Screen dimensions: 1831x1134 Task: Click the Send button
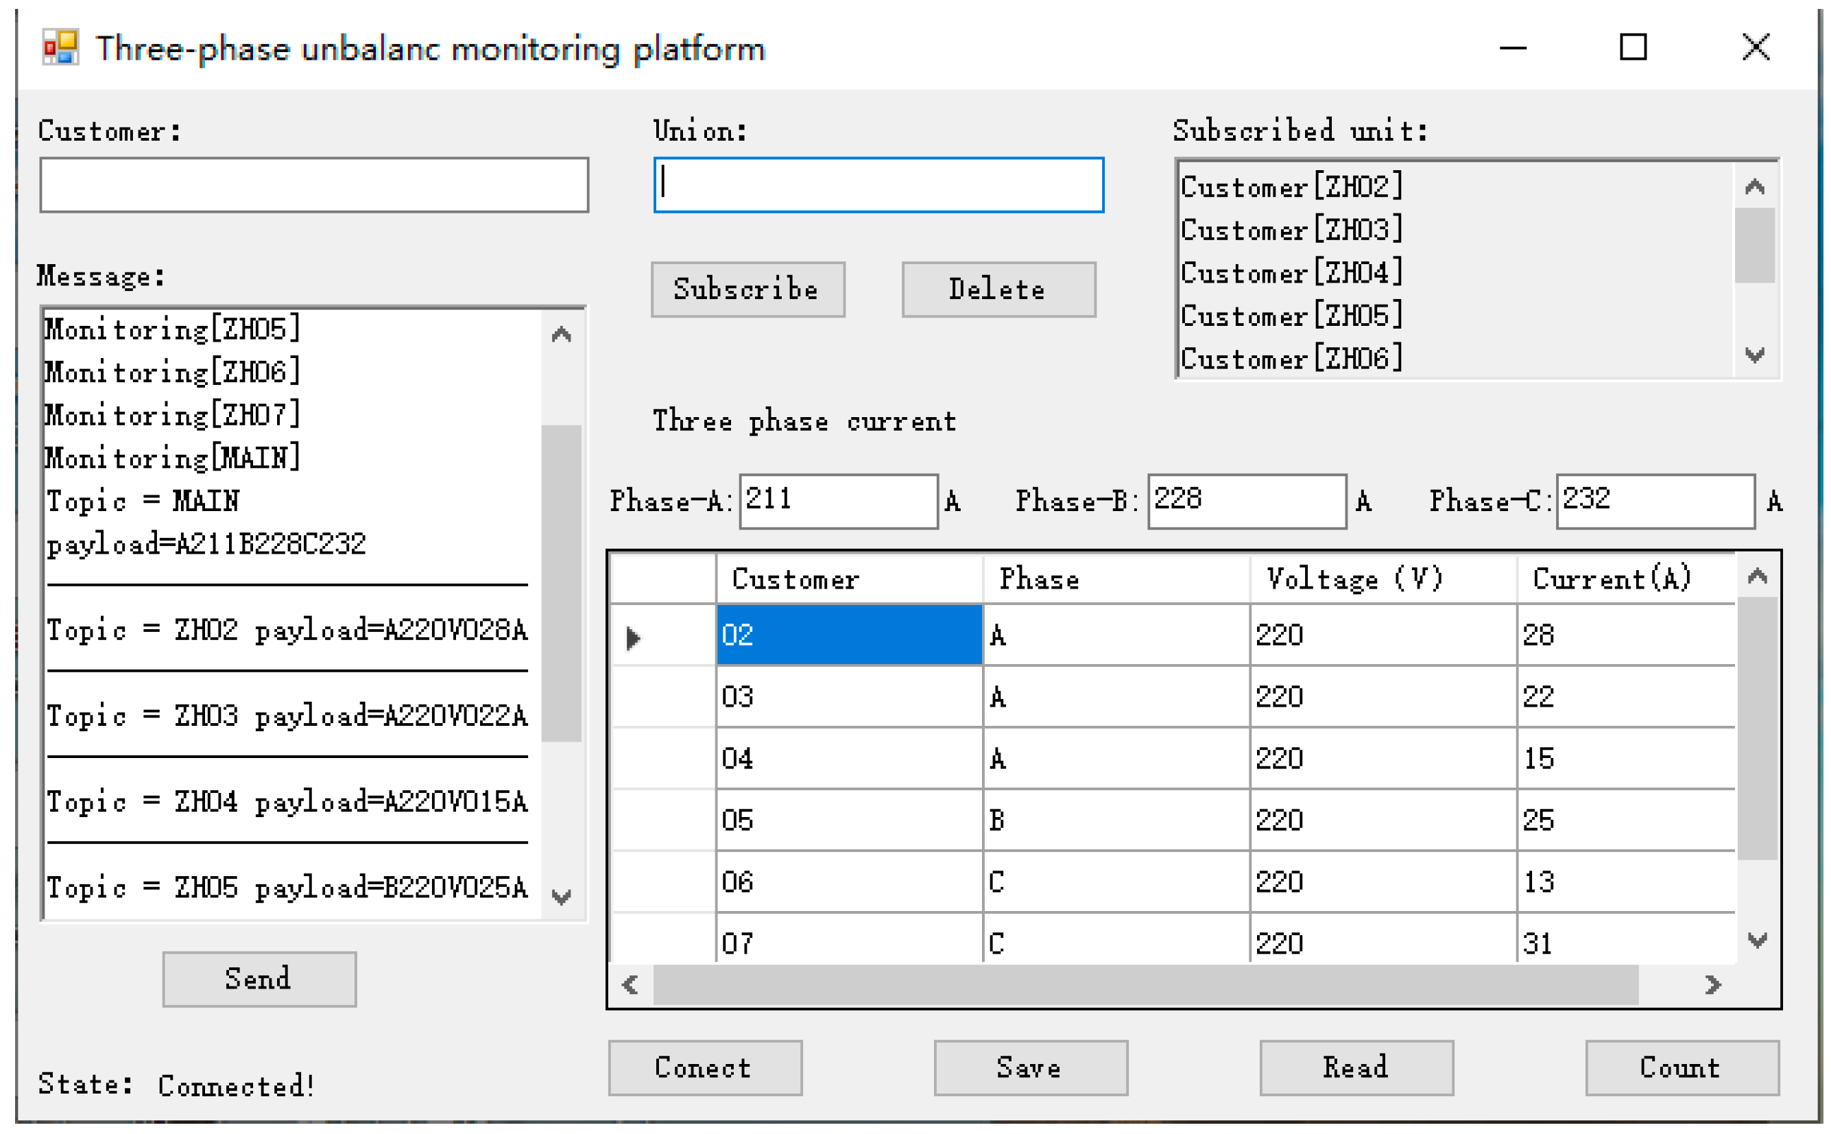(x=259, y=979)
